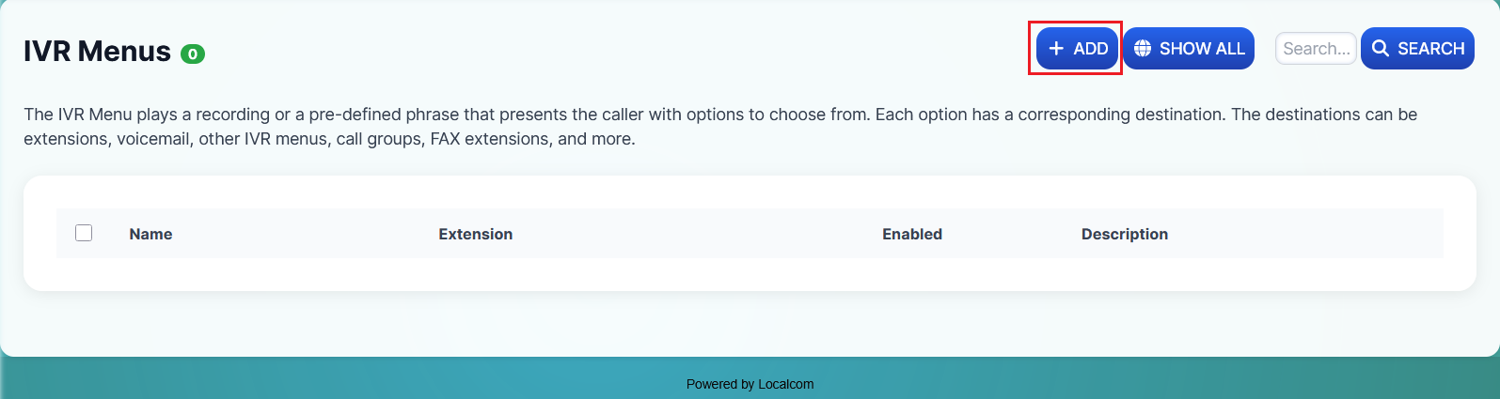Click the globe icon on SHOW ALL
The width and height of the screenshot is (1500, 399).
1143,49
